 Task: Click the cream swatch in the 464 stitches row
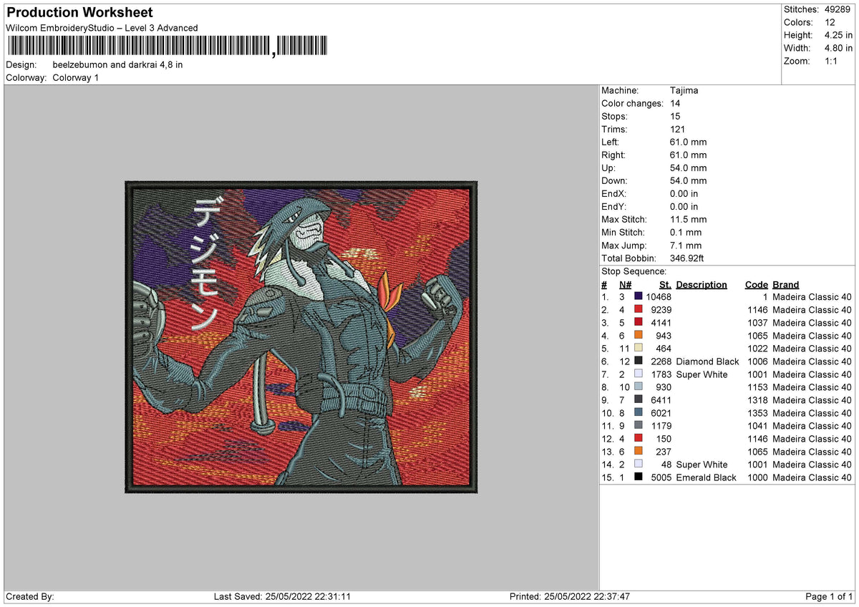[639, 348]
